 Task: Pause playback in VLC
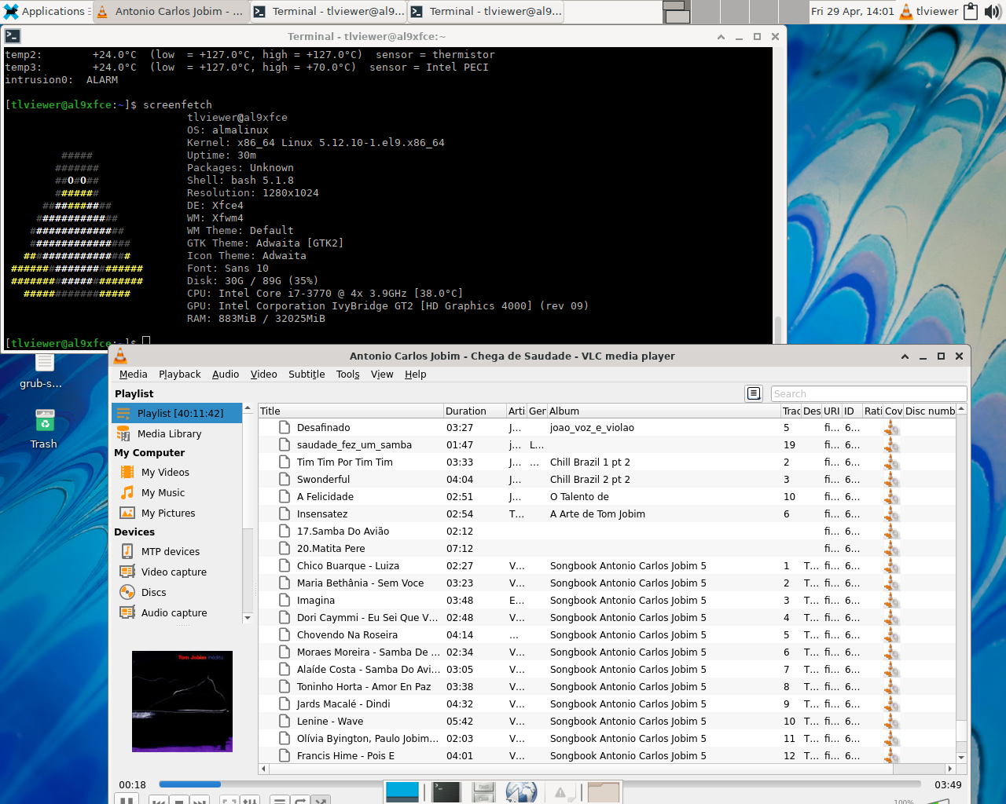[126, 799]
